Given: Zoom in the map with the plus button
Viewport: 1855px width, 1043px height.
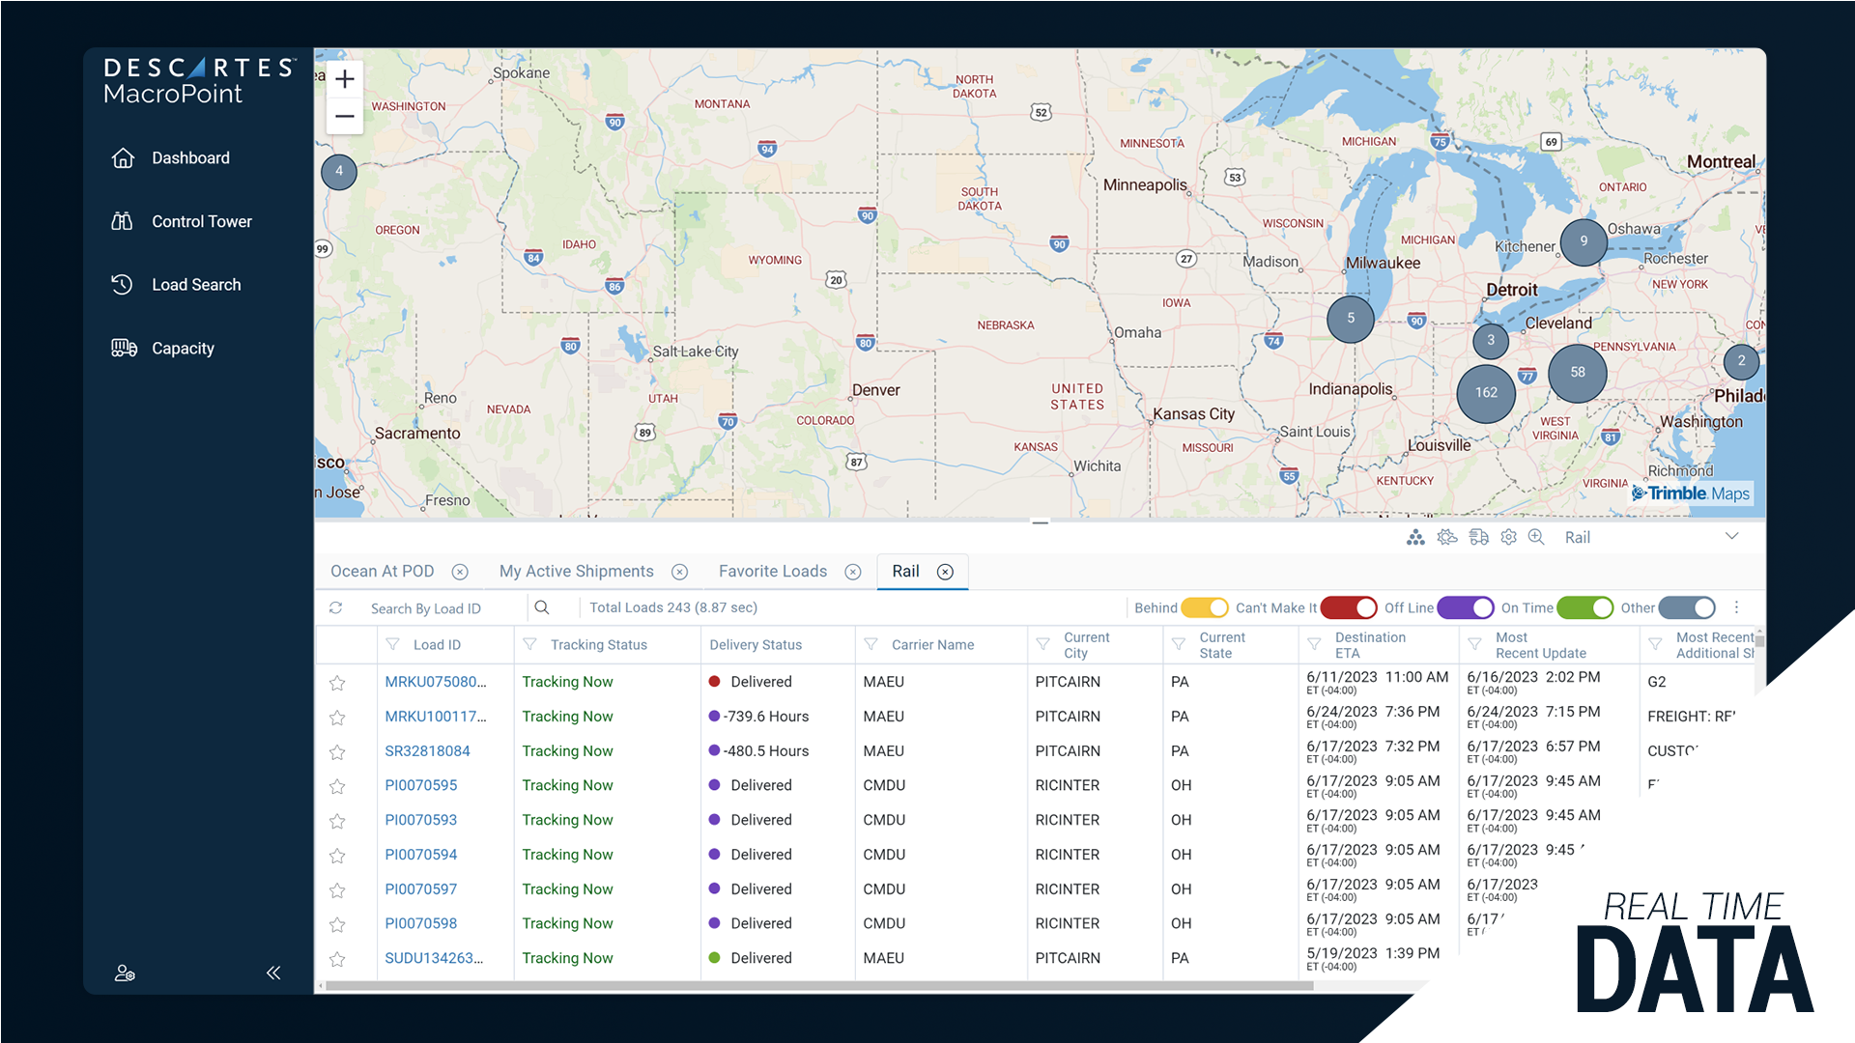Looking at the screenshot, I should pos(345,80).
